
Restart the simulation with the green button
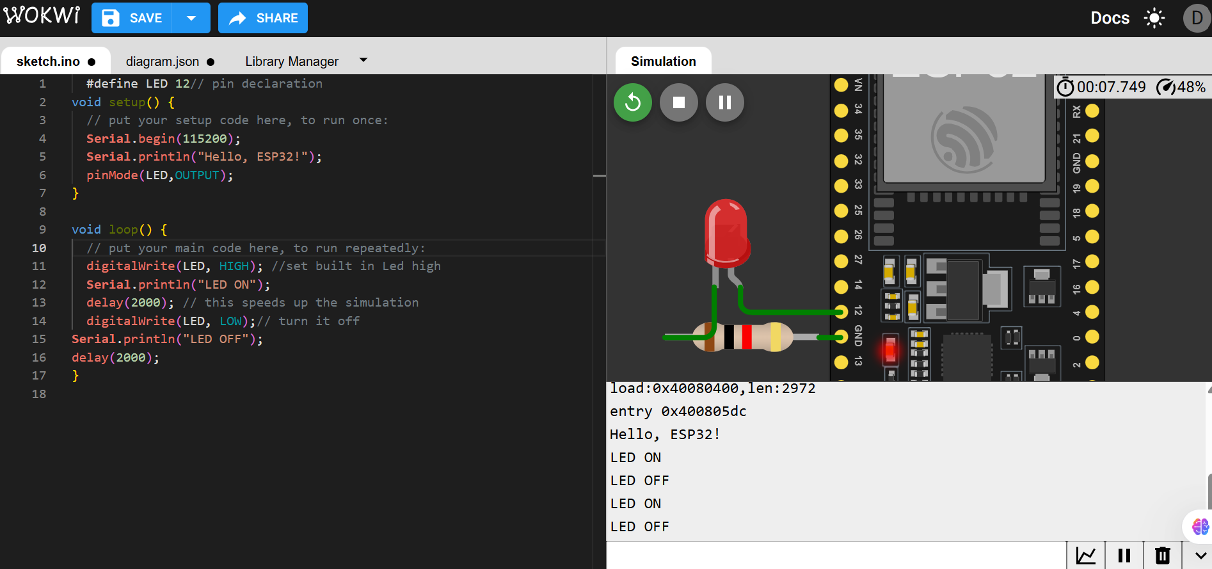pyautogui.click(x=633, y=102)
